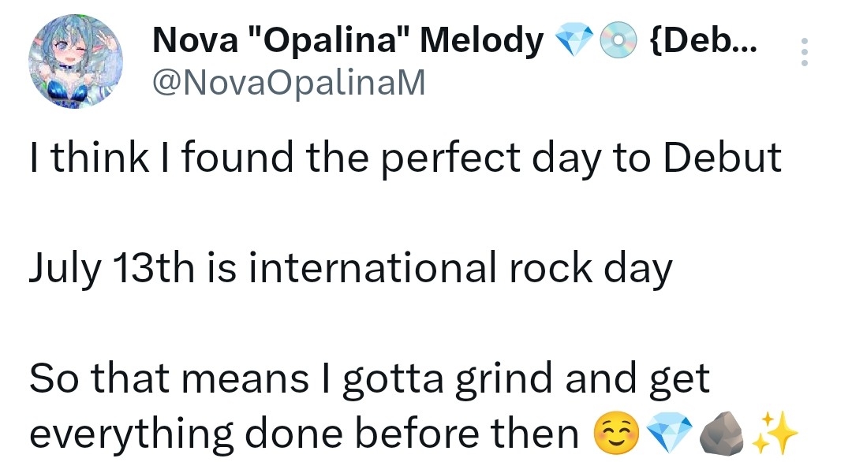
Task: Click the gem emoji in the display name
Action: pos(574,41)
